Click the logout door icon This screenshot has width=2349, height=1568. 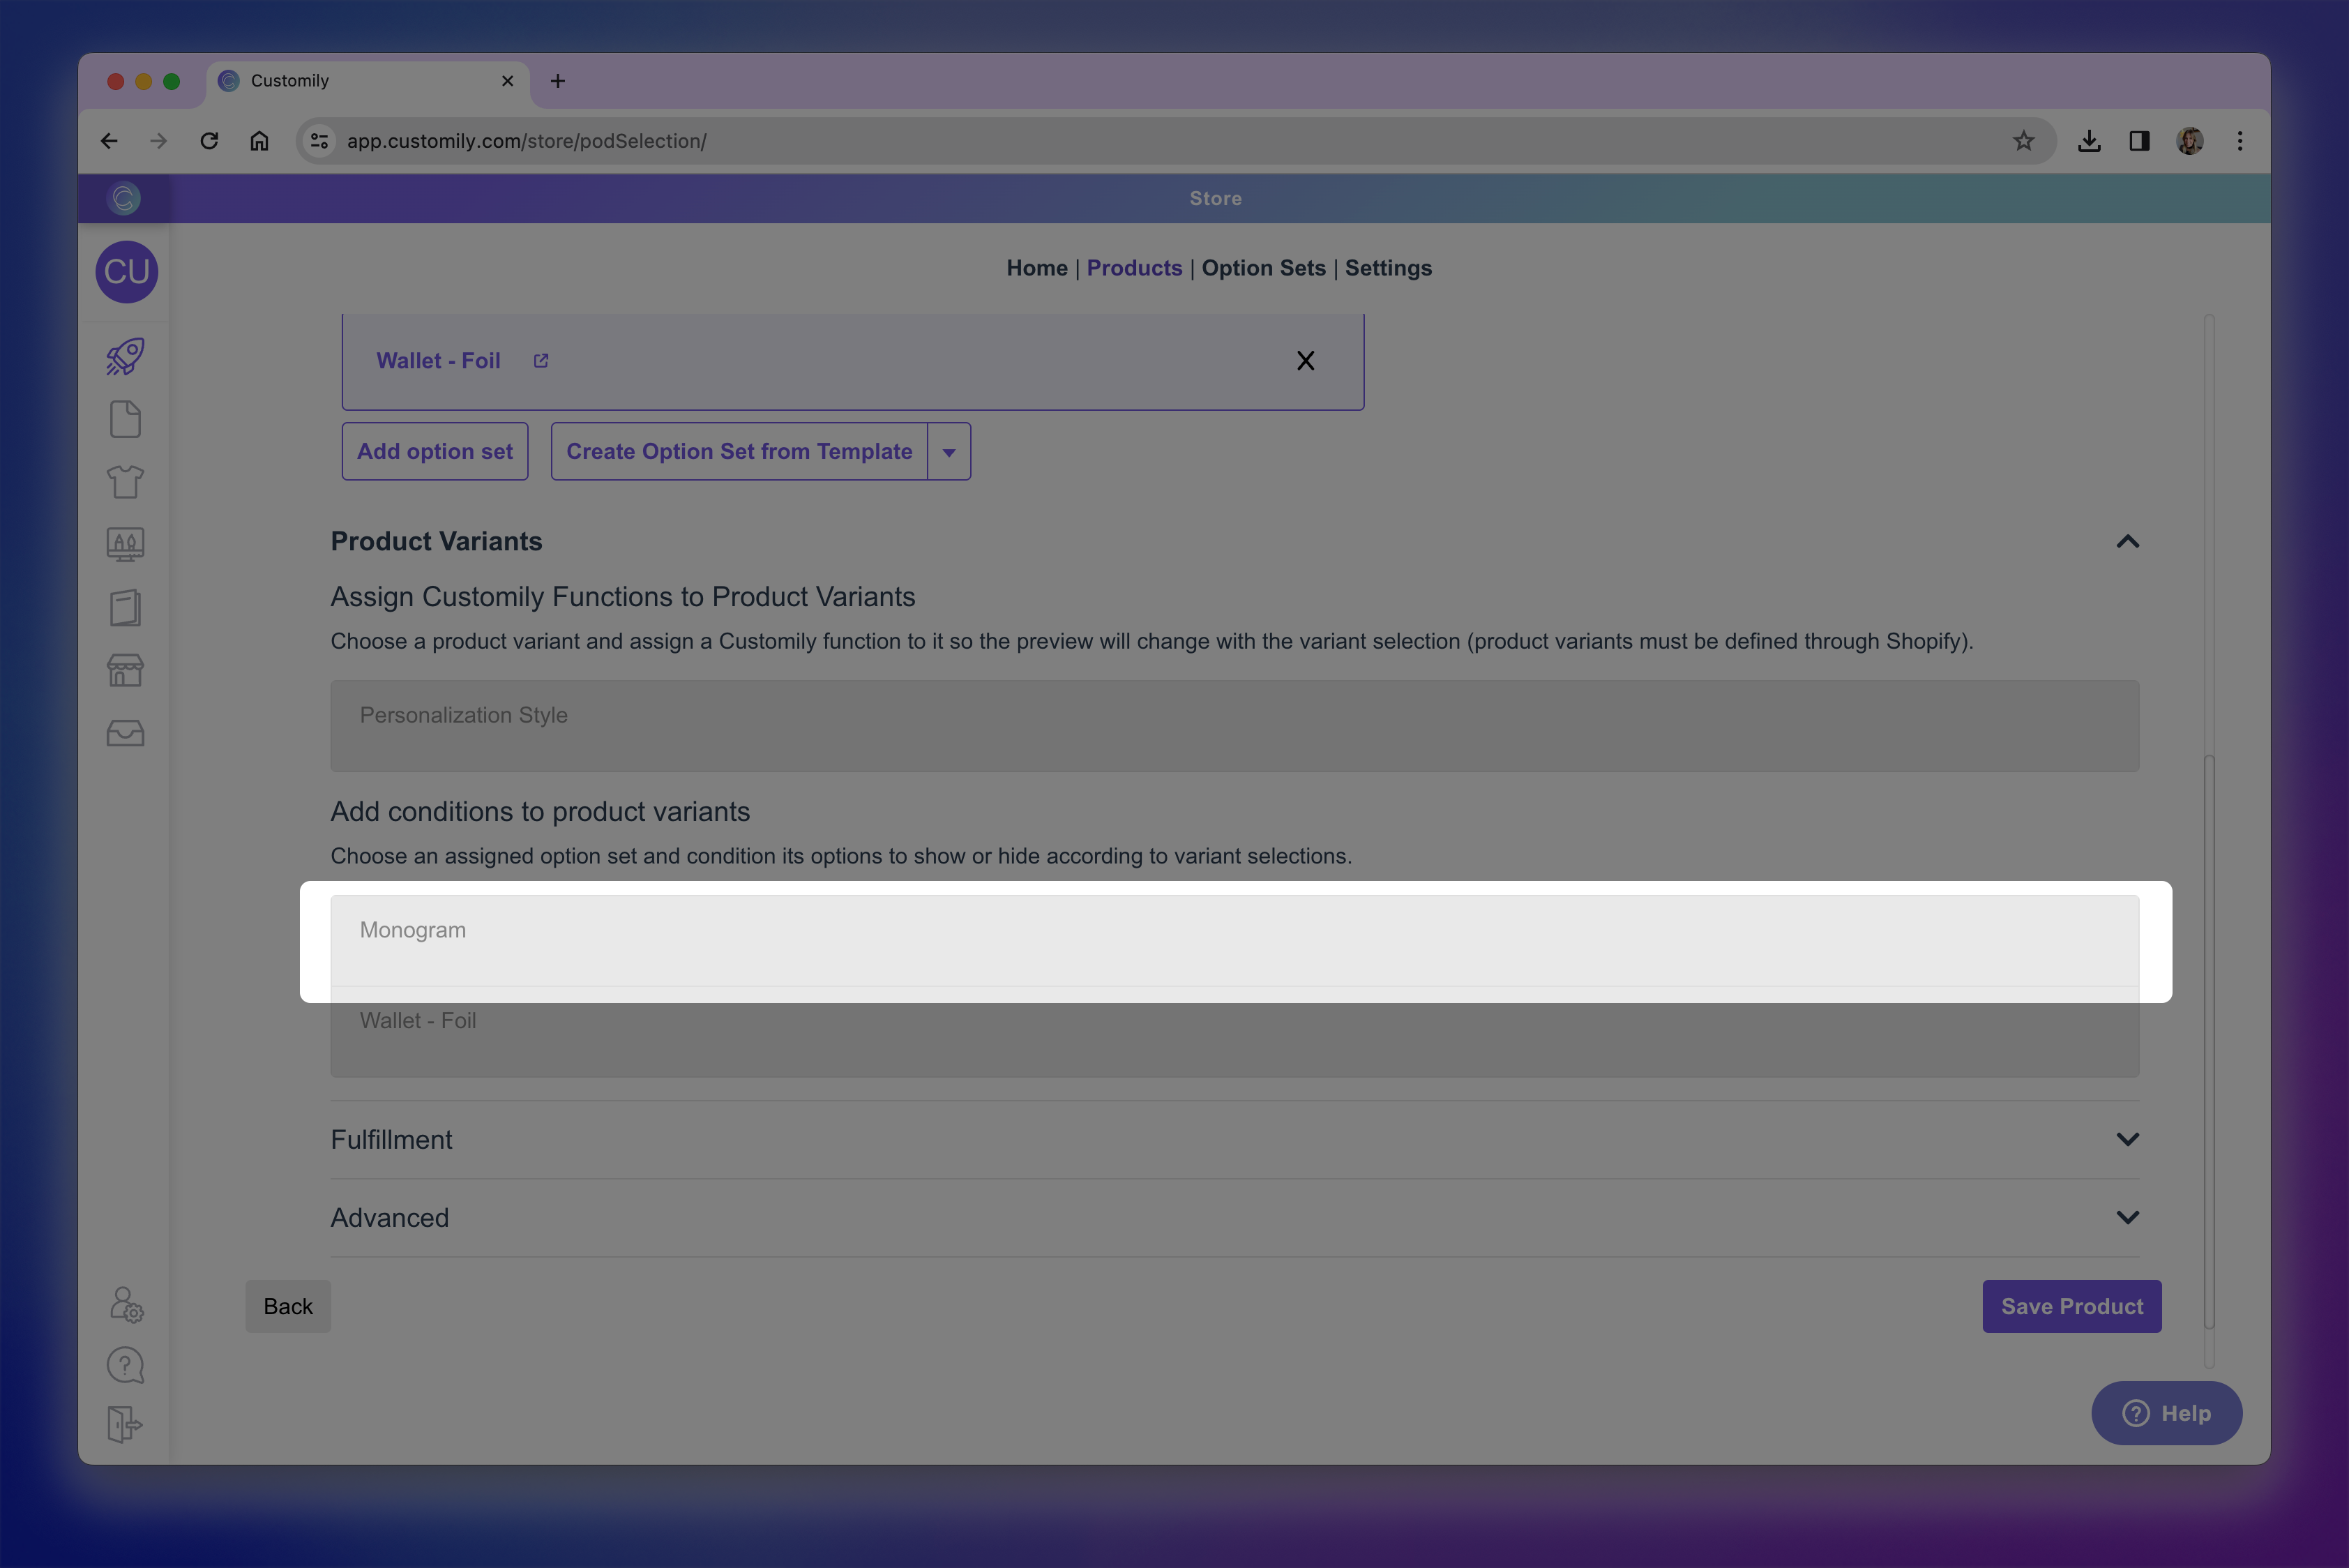(125, 1424)
